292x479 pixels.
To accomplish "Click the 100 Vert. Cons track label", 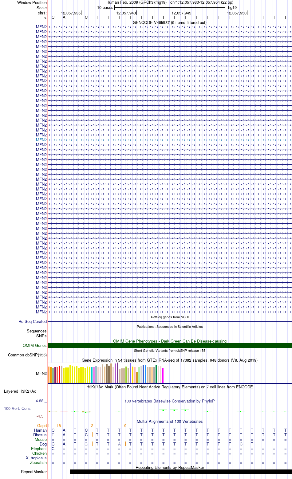I will [17, 408].
